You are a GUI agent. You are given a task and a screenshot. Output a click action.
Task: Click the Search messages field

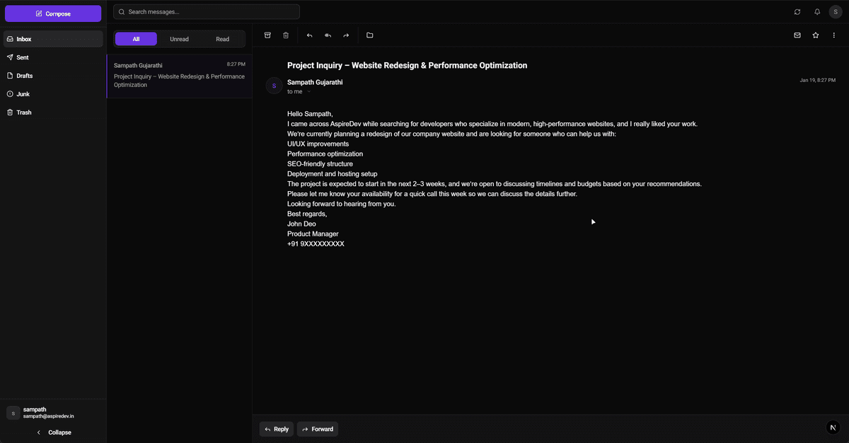(207, 12)
